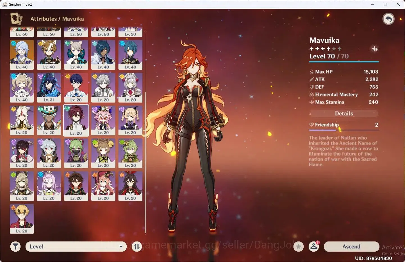Select Barbara portrait at Lv. 40
Screen dimensions: 405x262
22,88
